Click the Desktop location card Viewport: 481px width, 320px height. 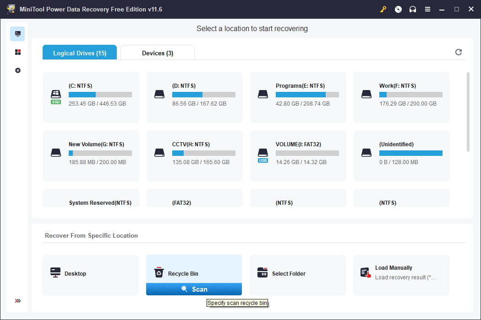[91, 275]
